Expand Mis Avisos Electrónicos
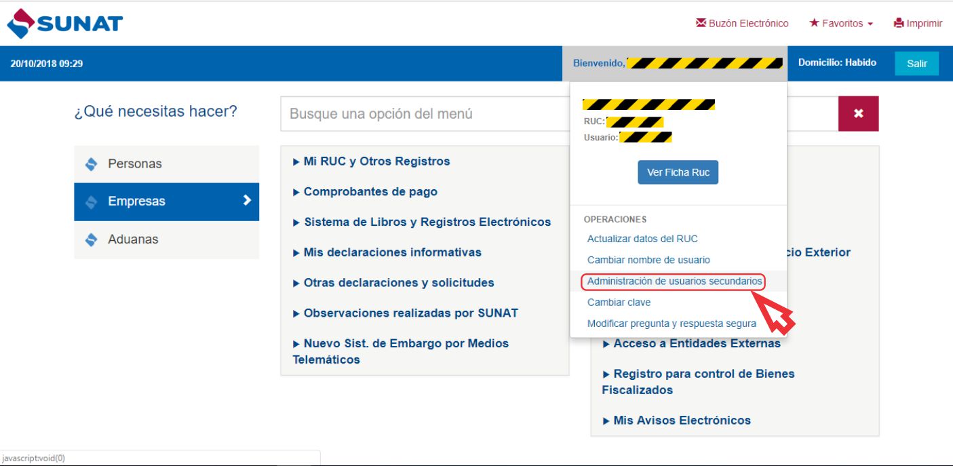Image resolution: width=953 pixels, height=466 pixels. 676,421
